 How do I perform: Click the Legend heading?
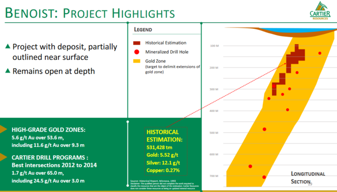pyautogui.click(x=143, y=29)
